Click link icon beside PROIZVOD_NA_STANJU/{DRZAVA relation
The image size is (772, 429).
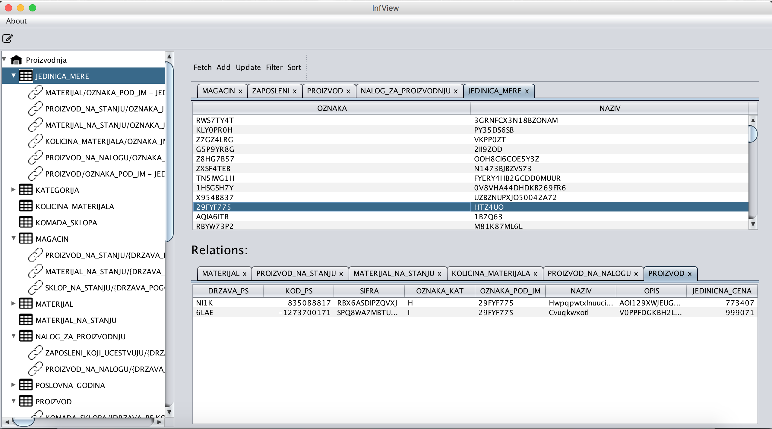coord(35,255)
